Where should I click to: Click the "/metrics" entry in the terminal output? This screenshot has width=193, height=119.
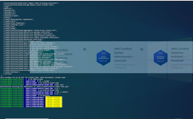click(8, 9)
